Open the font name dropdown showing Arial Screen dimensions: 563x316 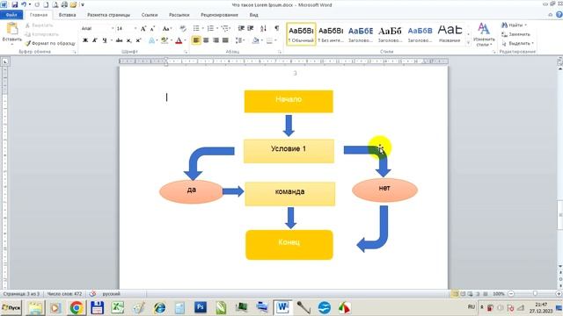click(113, 28)
